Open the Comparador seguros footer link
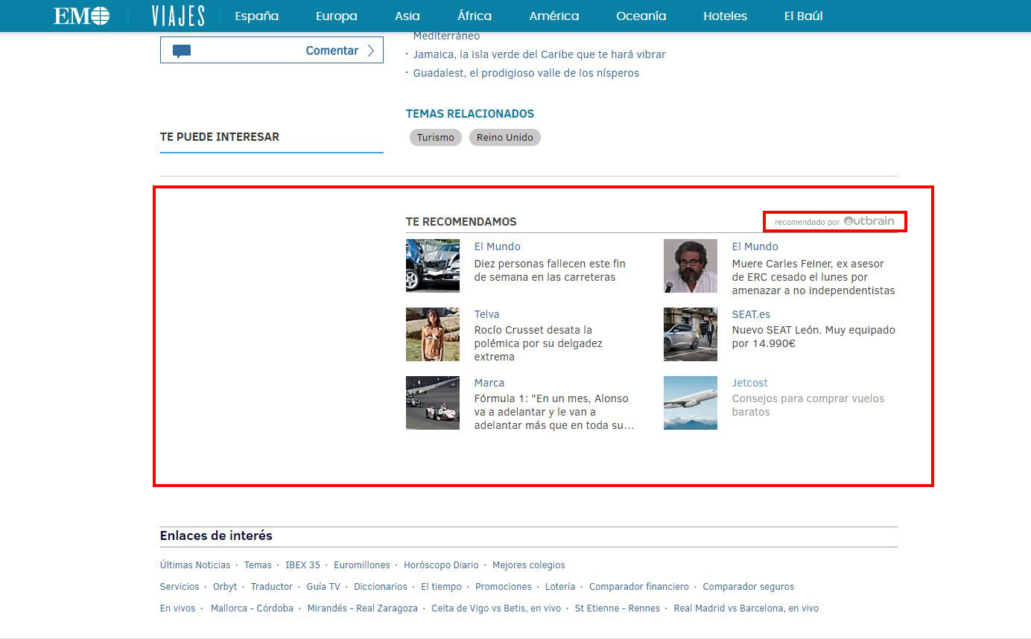1031x639 pixels. (749, 587)
